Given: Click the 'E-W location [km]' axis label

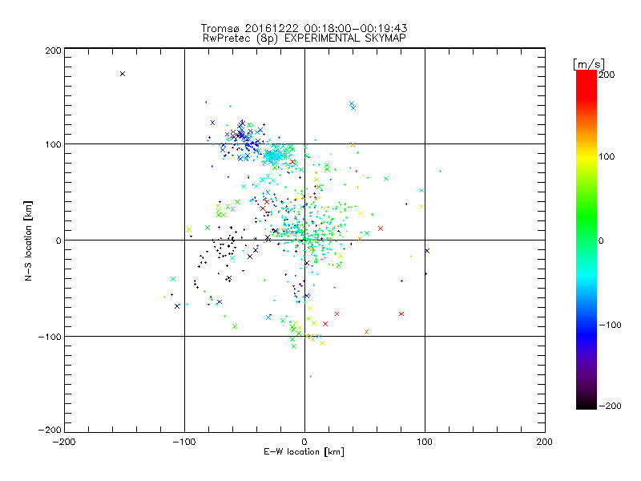Looking at the screenshot, I should [304, 452].
